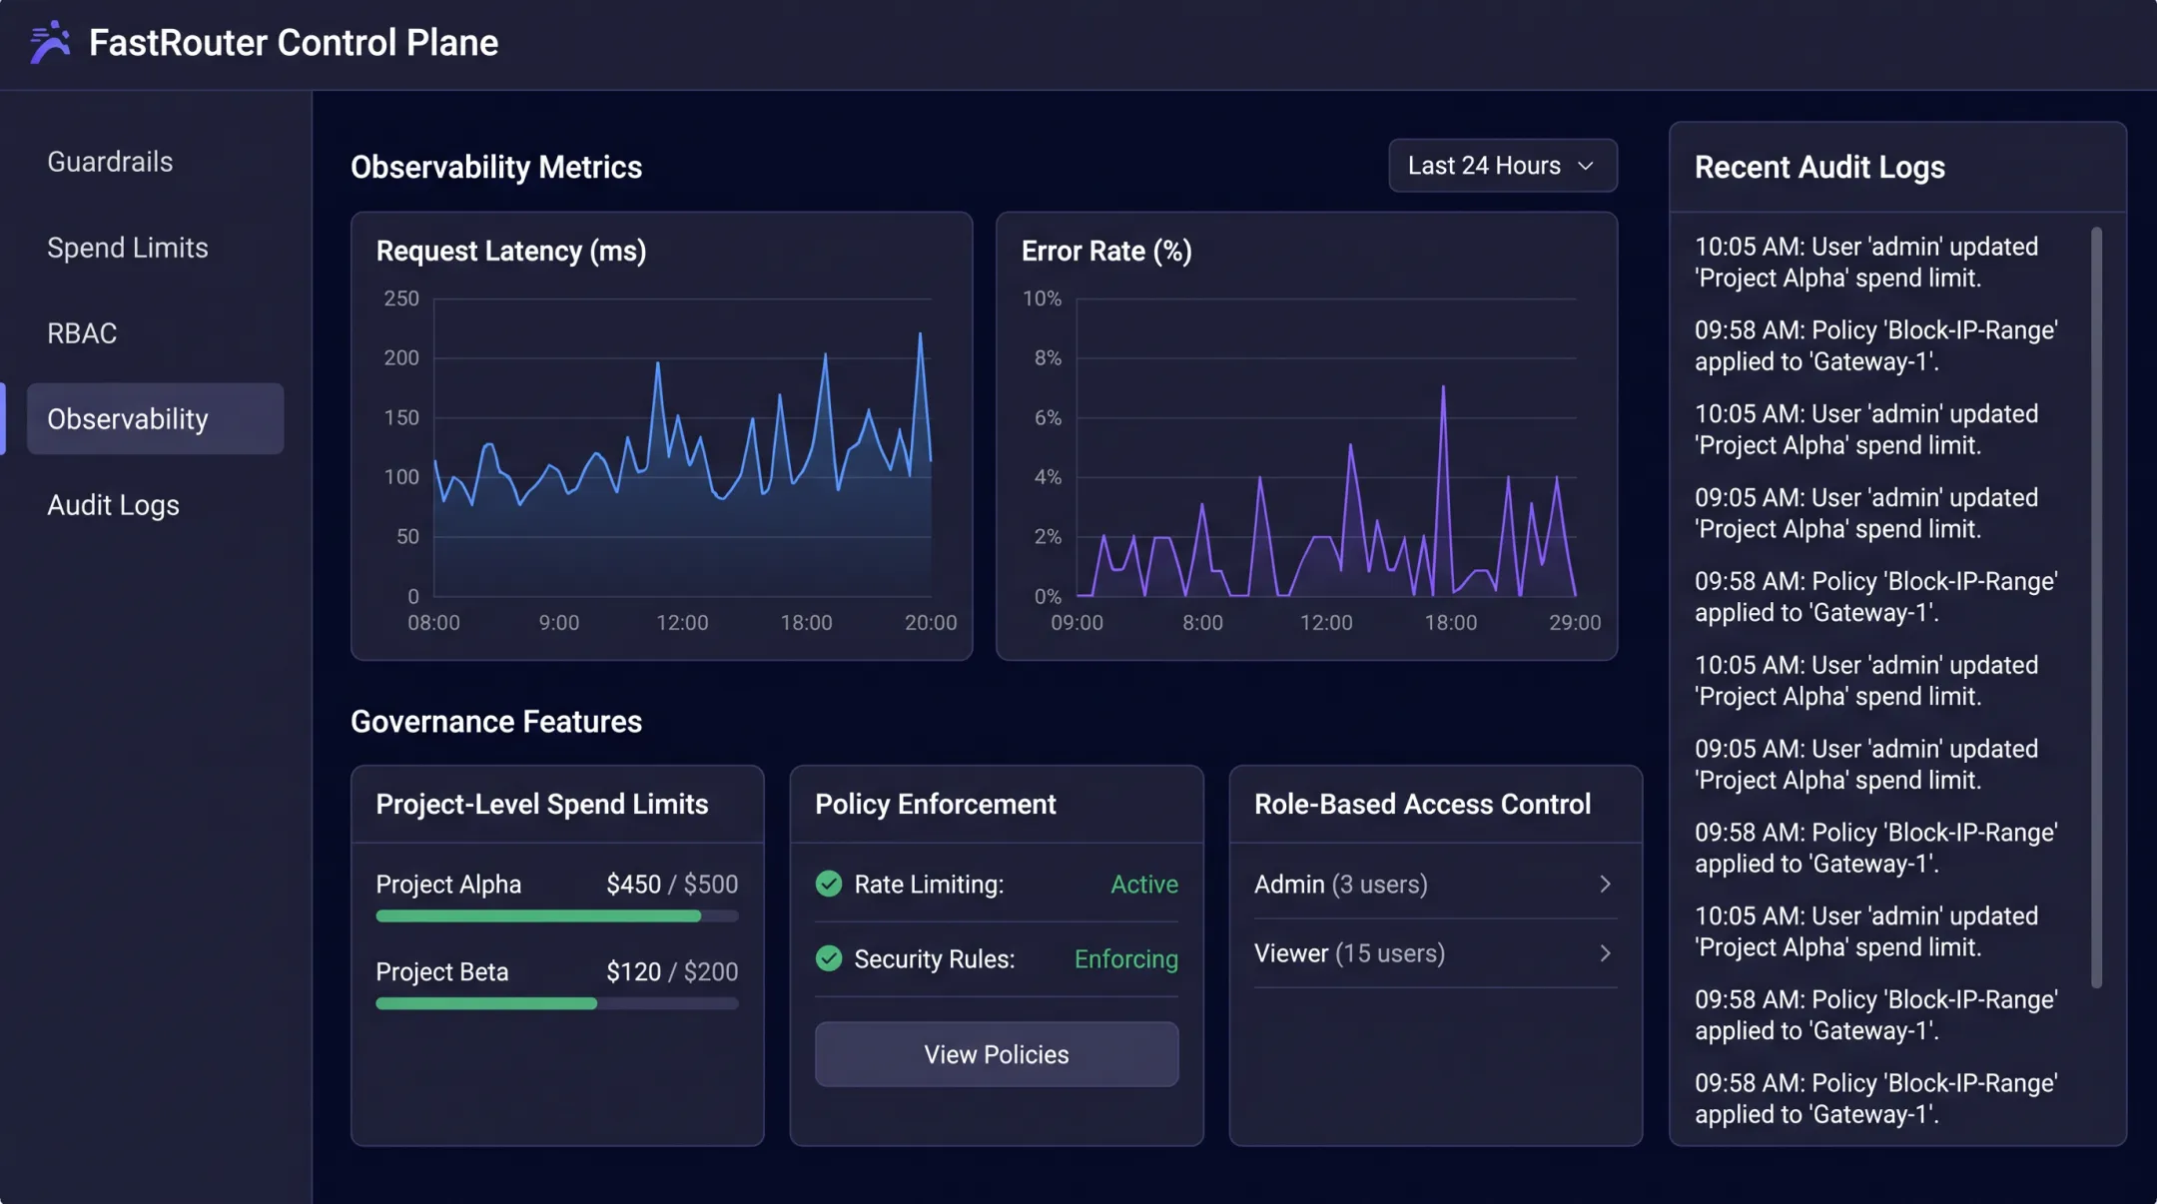This screenshot has width=2157, height=1204.
Task: Click the Project Beta label
Action: click(442, 972)
